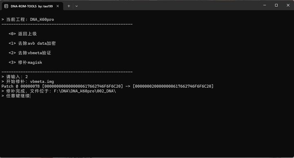294x158 pixels.
Task: Select the DNA-ROM-TOOLS by: tao199 tab
Action: 32,6
